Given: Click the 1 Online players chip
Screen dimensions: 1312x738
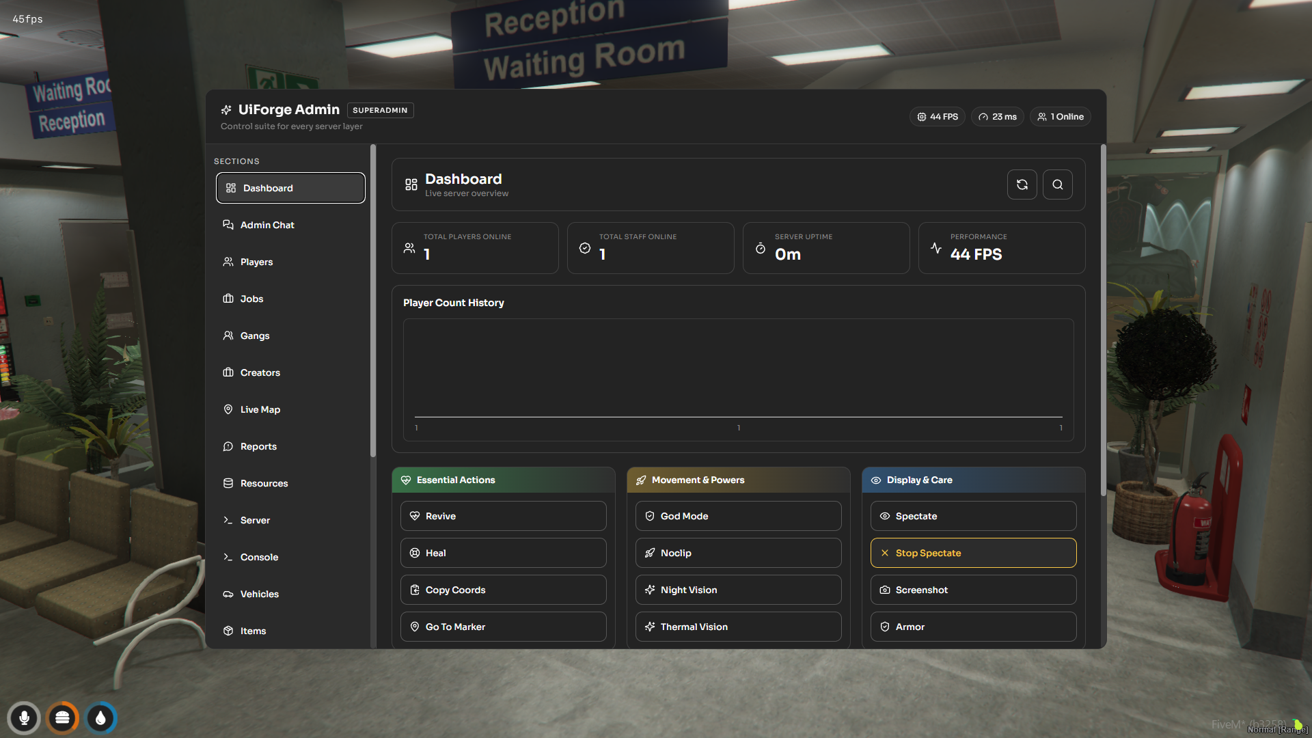Looking at the screenshot, I should (1061, 117).
